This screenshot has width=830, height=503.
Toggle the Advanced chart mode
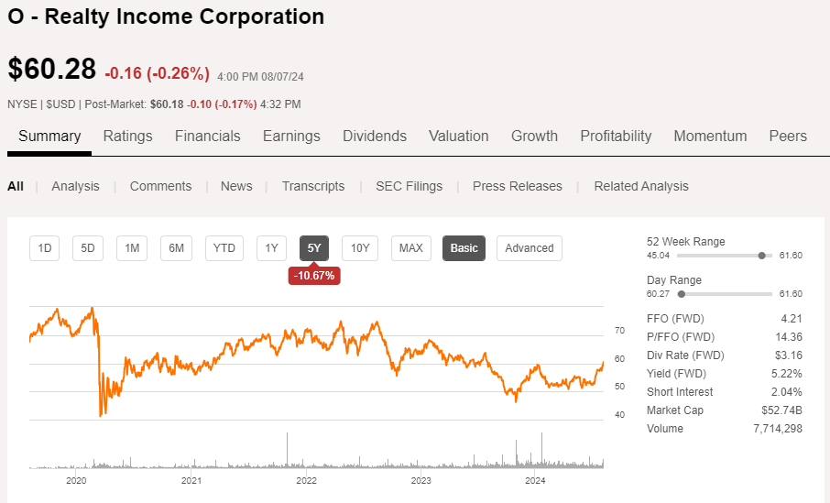coord(530,247)
